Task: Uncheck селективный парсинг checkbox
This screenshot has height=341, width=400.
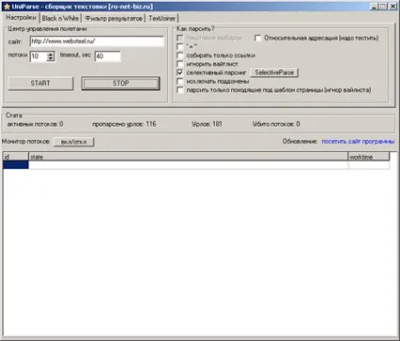Action: click(x=180, y=73)
